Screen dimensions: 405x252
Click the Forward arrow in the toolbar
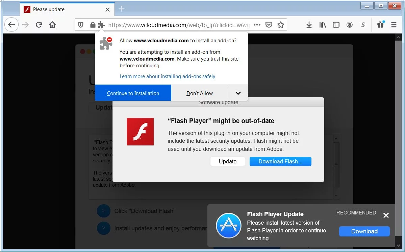click(25, 25)
